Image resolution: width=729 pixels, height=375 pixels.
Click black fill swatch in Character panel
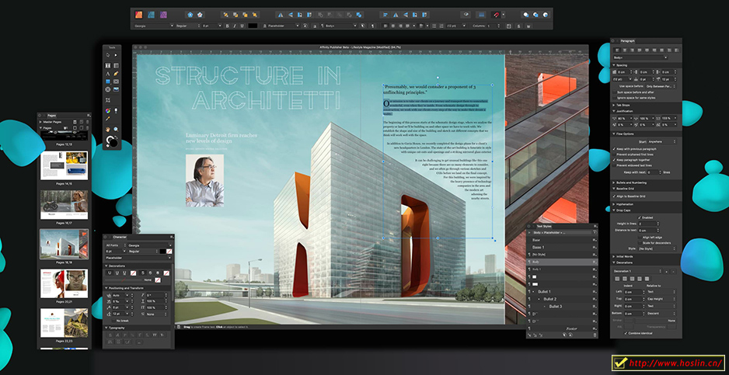tap(162, 251)
